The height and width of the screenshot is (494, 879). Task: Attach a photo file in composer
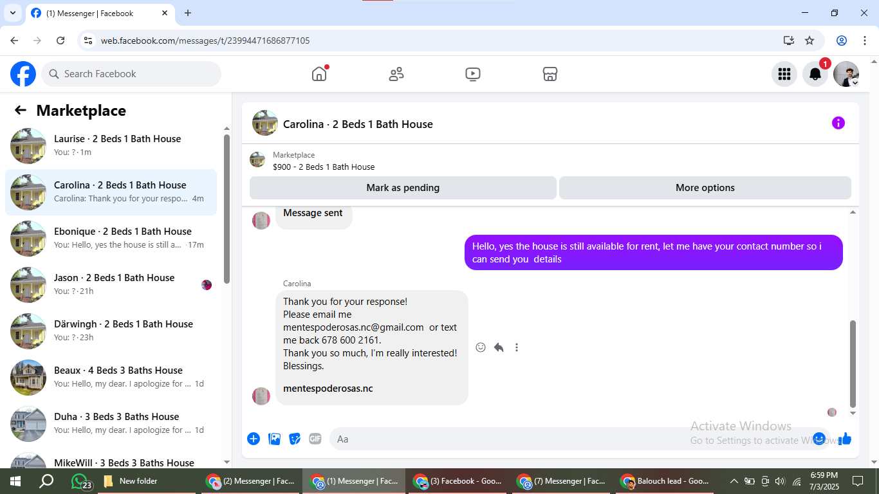coord(275,439)
